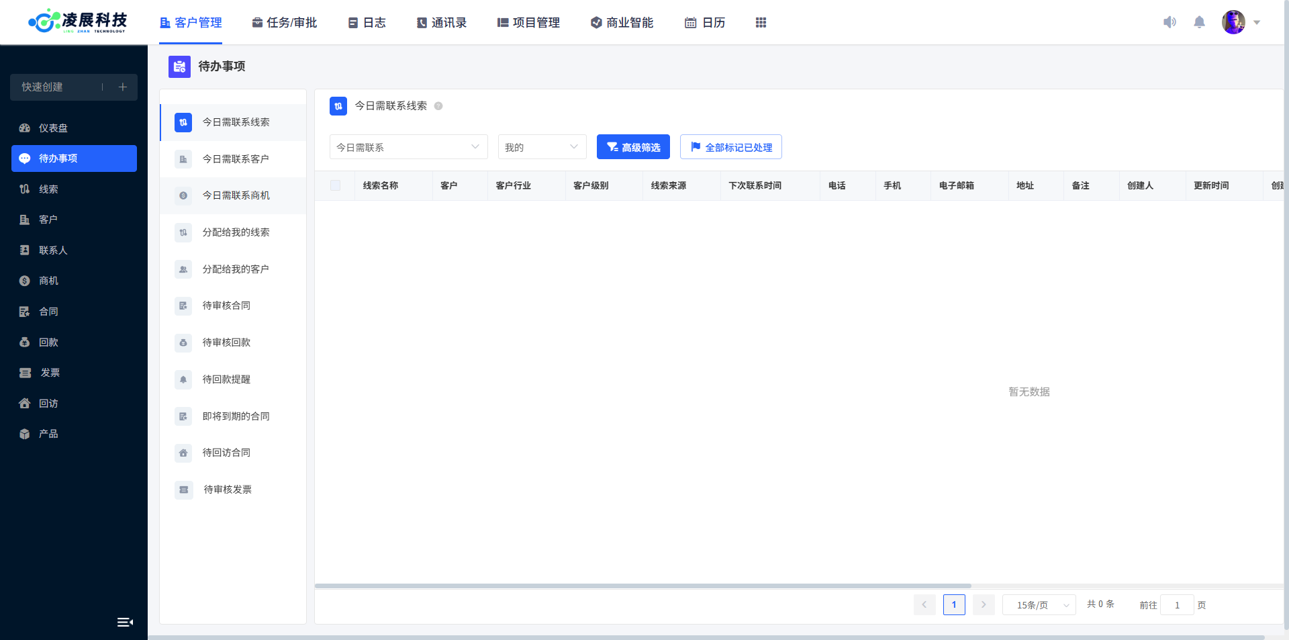1289x640 pixels.
Task: Switch to the 任务/审批 top tab
Action: [x=285, y=23]
